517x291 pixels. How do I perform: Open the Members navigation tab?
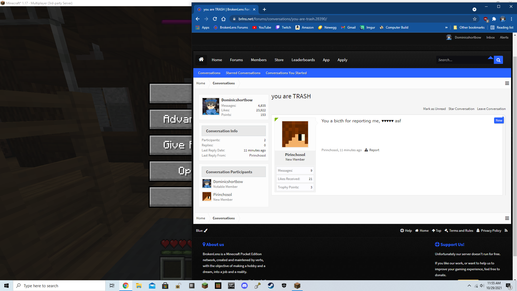[x=258, y=60]
